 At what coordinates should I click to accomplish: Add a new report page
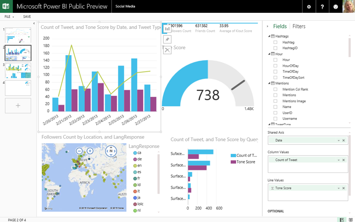coord(18,105)
